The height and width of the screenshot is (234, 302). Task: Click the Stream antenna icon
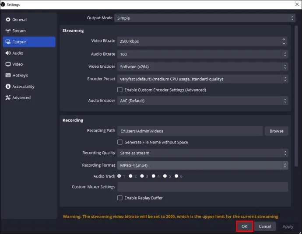8,31
